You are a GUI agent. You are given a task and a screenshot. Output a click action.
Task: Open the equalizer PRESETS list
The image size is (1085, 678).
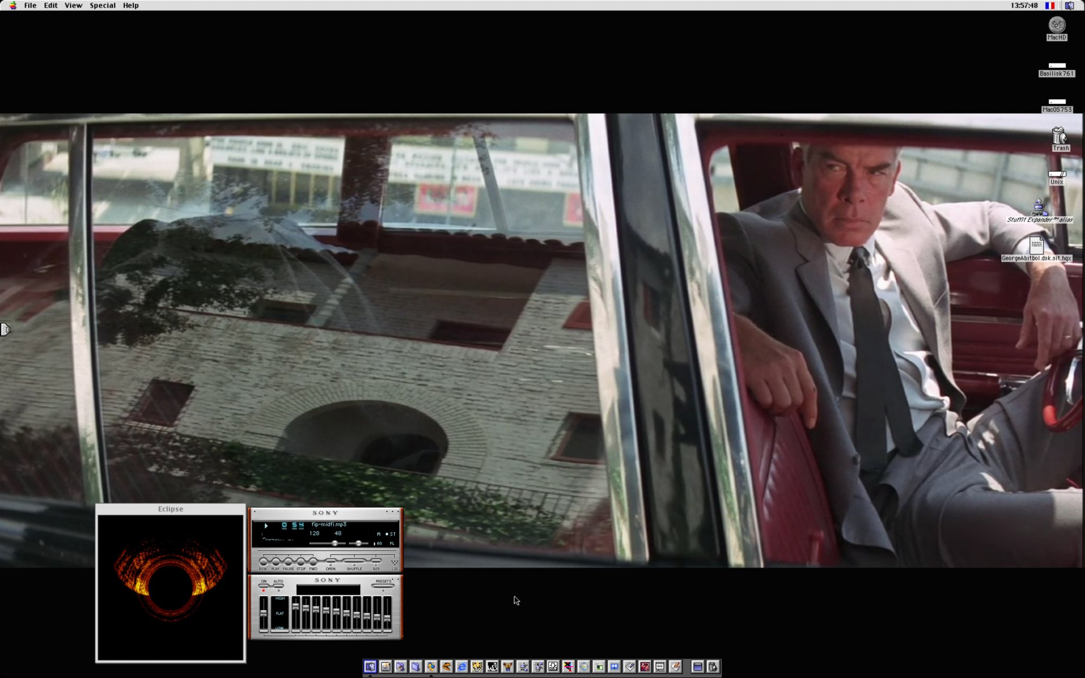coord(383,586)
